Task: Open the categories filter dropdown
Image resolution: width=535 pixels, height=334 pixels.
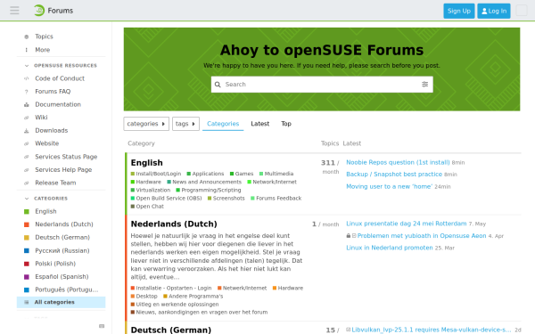Action: tap(146, 124)
